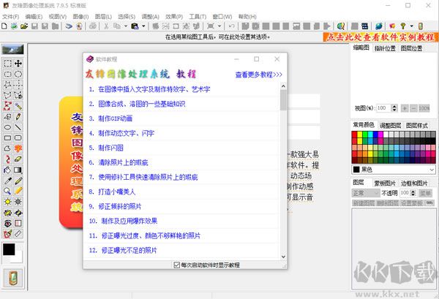Open the 编辑(E) menu

click(33, 15)
